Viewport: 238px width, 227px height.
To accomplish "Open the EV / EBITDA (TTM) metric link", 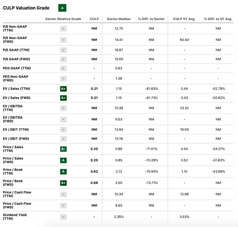I will (13, 108).
